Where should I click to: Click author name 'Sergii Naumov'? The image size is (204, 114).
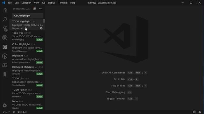click(19, 51)
